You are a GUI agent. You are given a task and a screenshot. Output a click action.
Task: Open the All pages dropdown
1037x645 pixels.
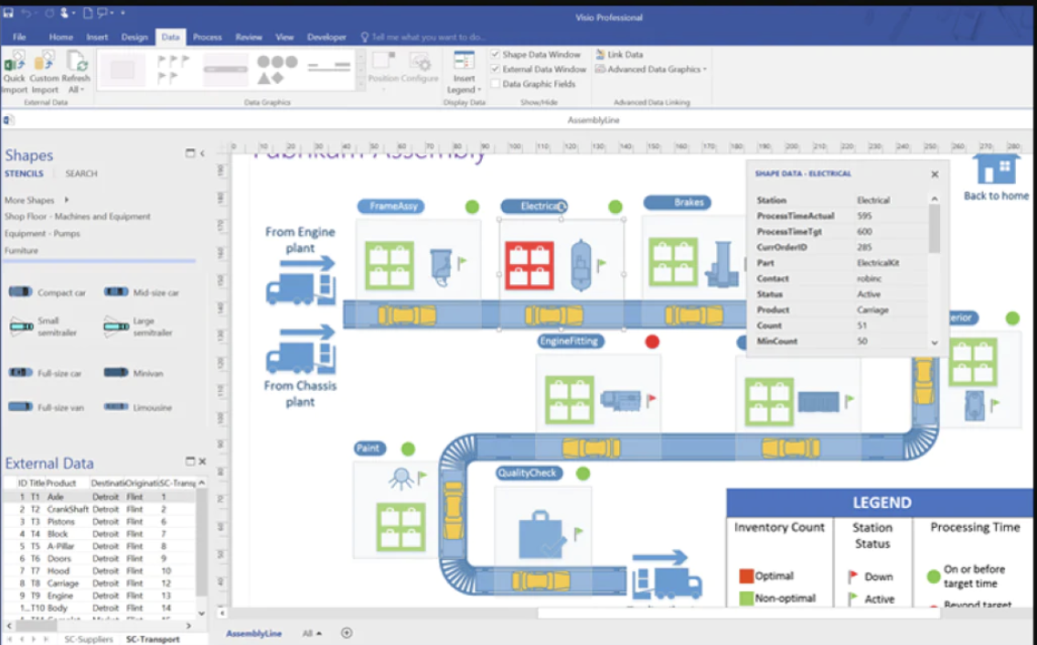pyautogui.click(x=312, y=633)
